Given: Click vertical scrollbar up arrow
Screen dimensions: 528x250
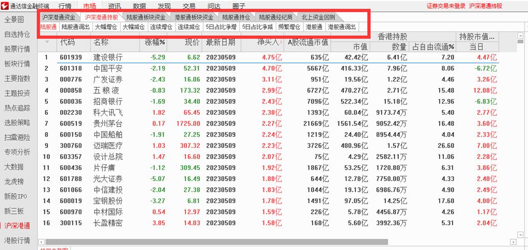Looking at the screenshot, I should [x=520, y=35].
